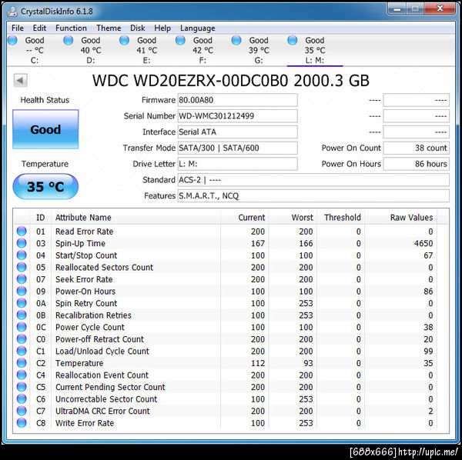Click the Transfer Mode field
The image size is (462, 460).
237,148
